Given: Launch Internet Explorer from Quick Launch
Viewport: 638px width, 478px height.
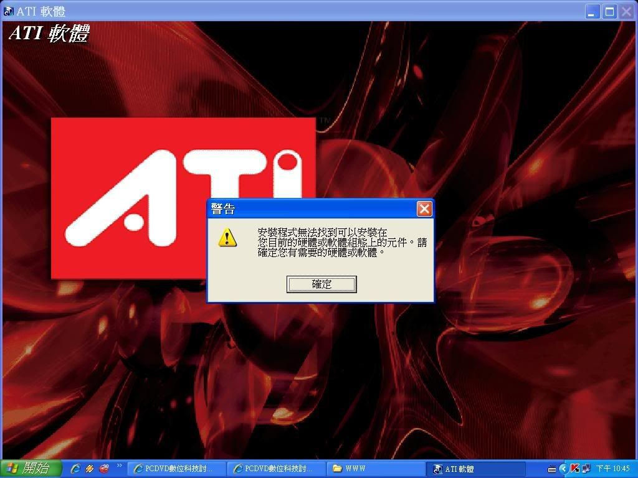Looking at the screenshot, I should (75, 469).
